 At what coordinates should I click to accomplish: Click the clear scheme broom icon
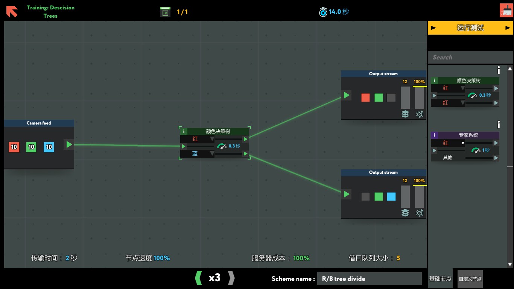(x=506, y=10)
